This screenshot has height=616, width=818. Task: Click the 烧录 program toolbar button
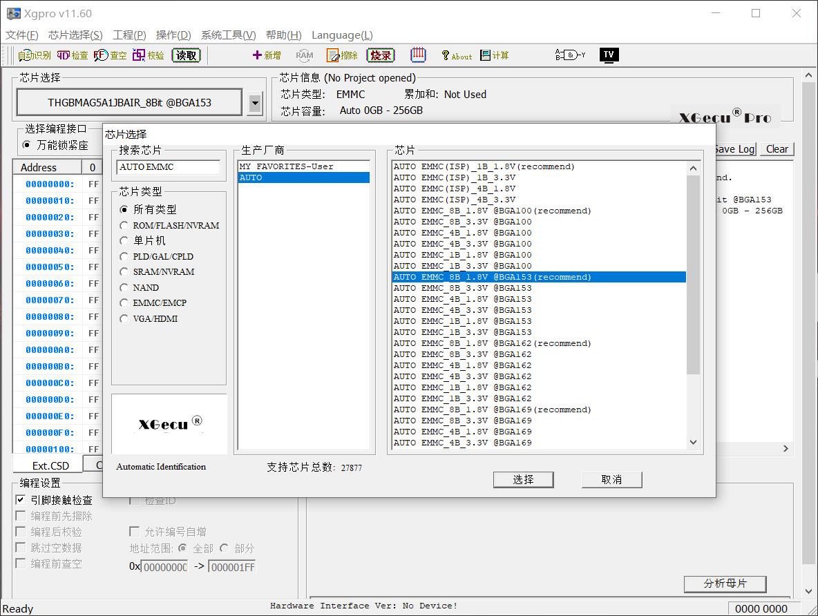[381, 55]
